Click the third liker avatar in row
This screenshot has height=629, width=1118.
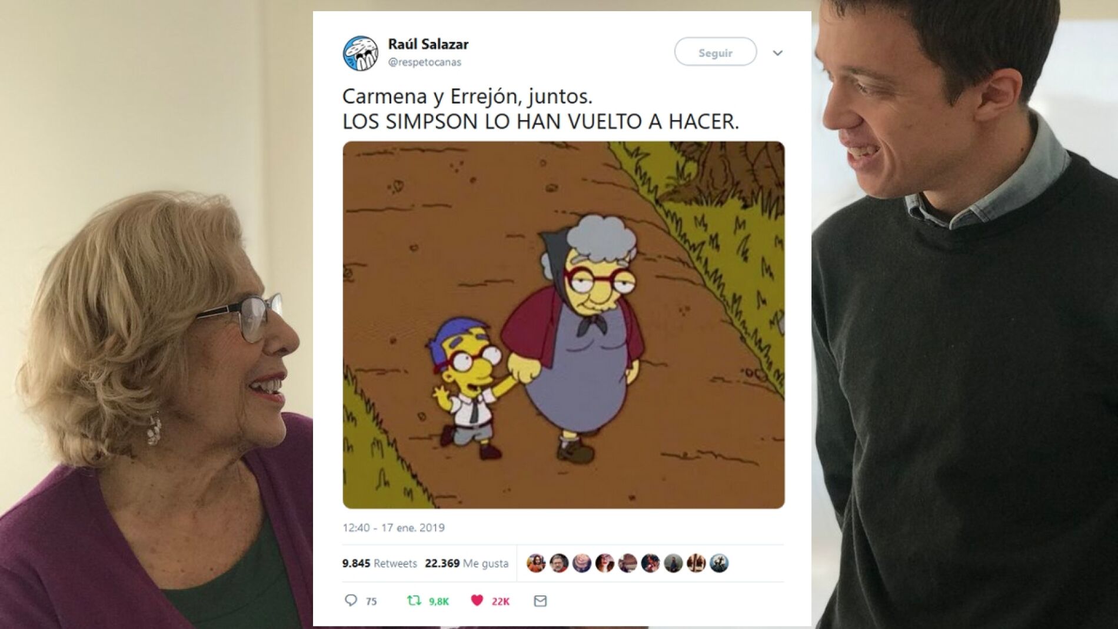[582, 563]
